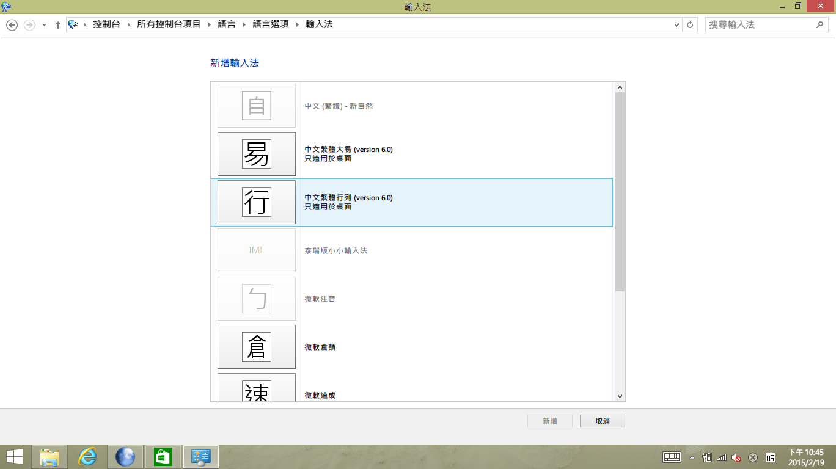This screenshot has width=836, height=469.
Task: Select 新自然 input method icon
Action: pos(257,106)
